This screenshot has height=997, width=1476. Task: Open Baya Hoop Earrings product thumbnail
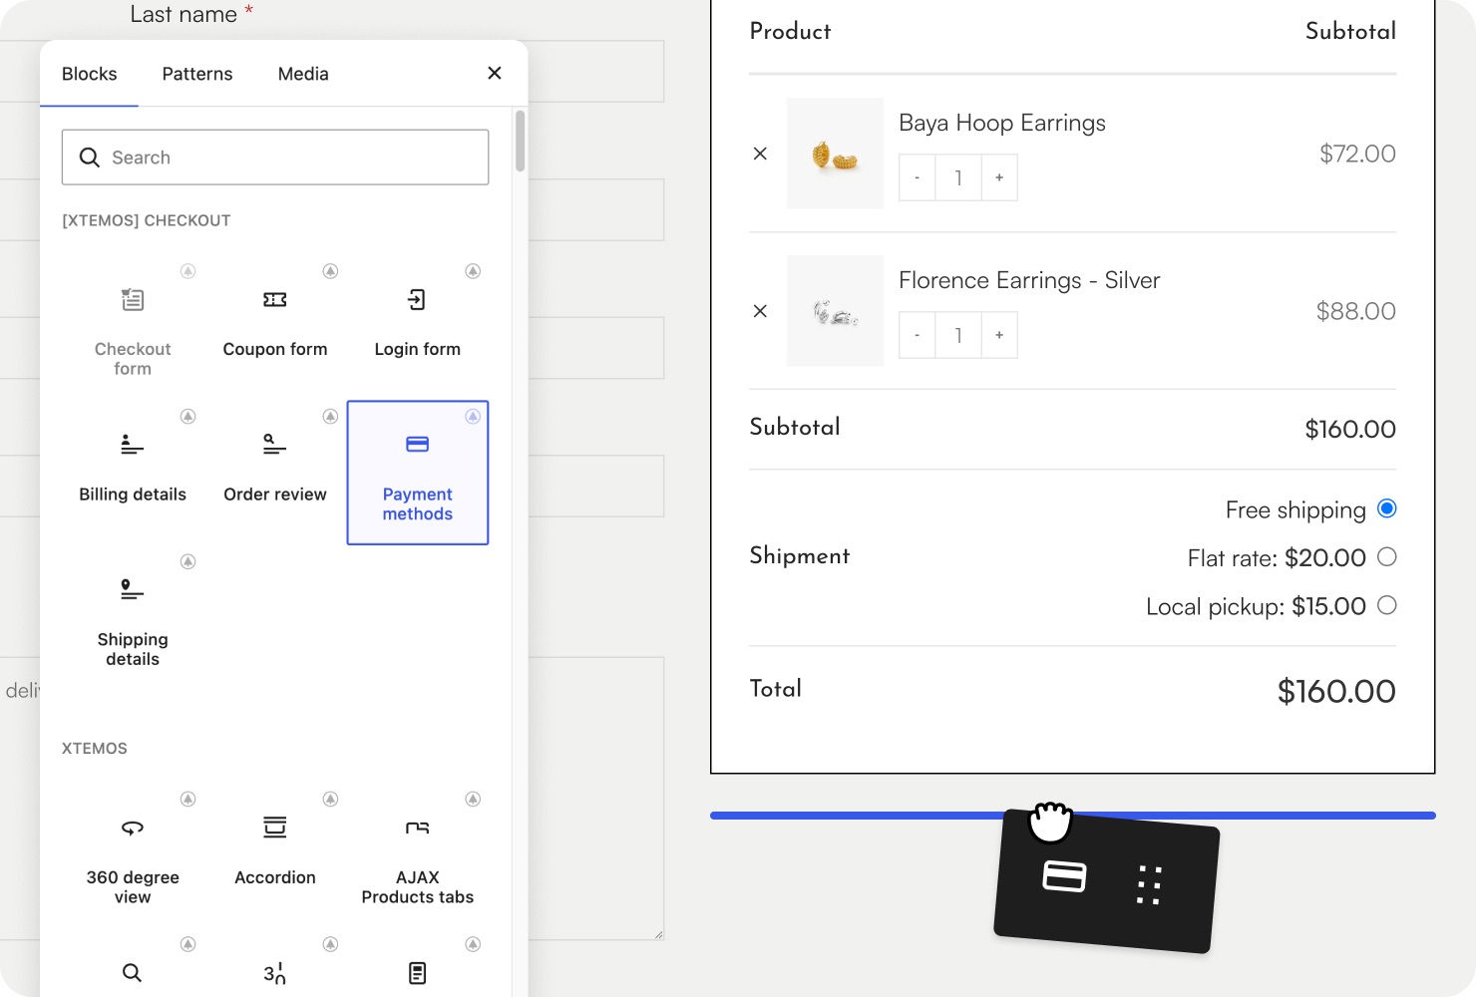tap(835, 154)
